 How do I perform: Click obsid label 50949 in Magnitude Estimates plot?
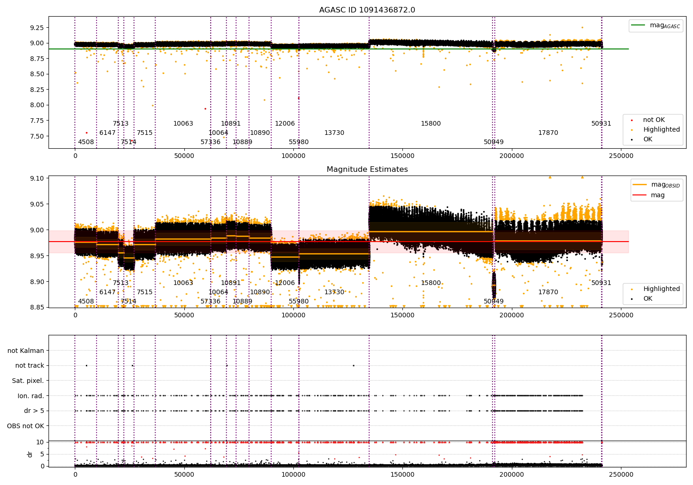point(493,302)
